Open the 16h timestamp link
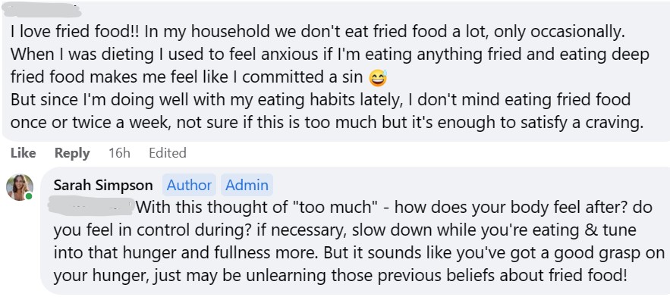Image resolution: width=670 pixels, height=297 pixels. 119,153
